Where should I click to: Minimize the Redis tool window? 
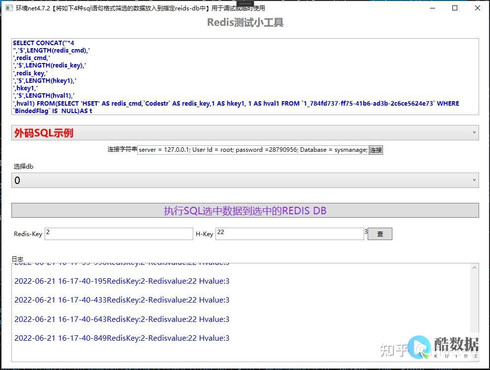tap(433, 8)
